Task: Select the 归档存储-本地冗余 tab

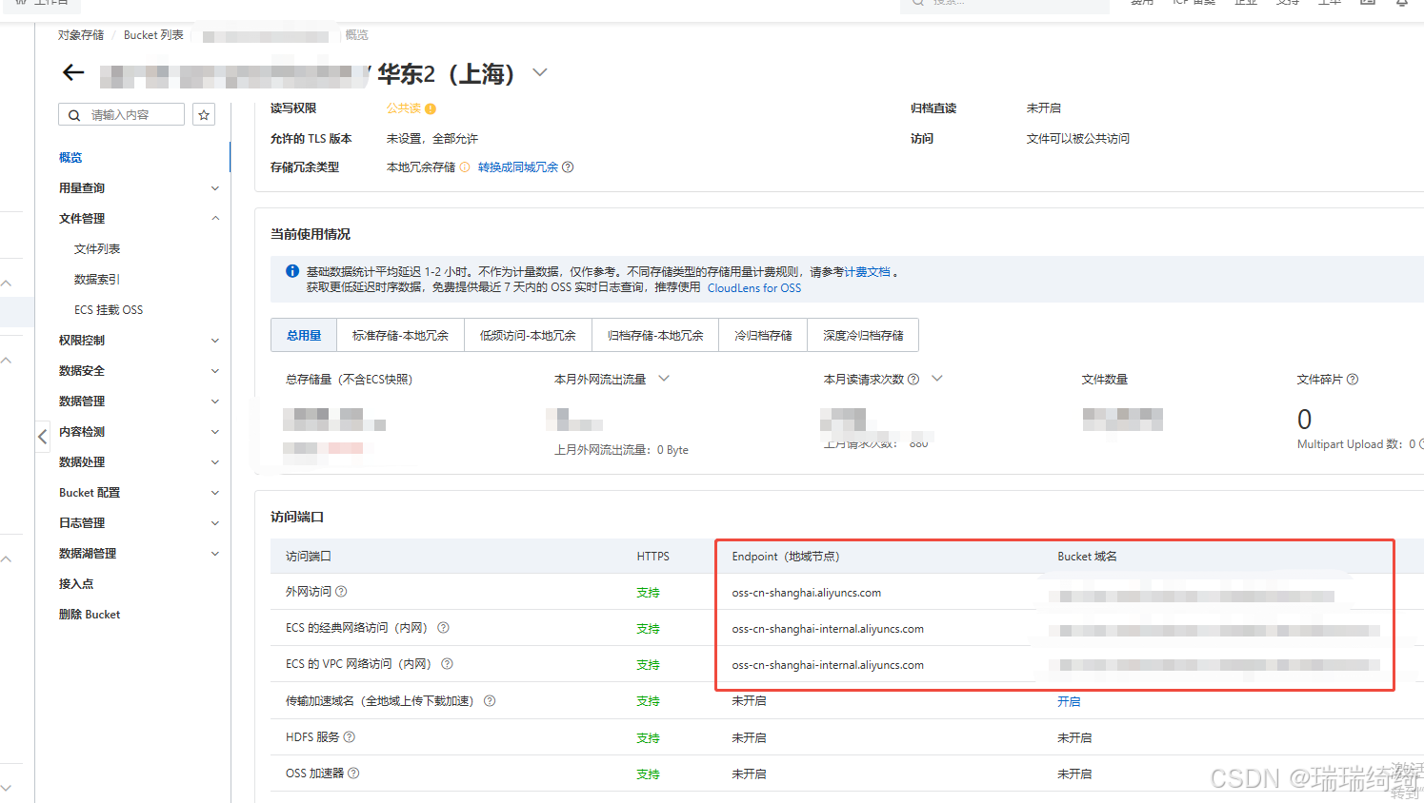Action: [x=655, y=335]
